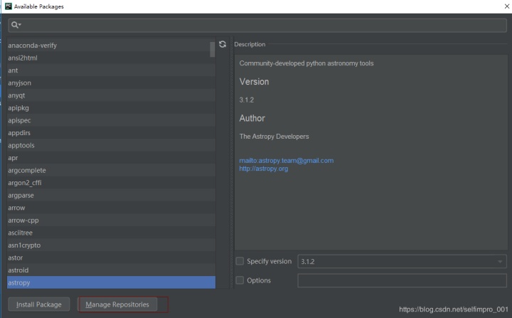Click the Options text input field
This screenshot has width=512, height=318.
[402, 280]
